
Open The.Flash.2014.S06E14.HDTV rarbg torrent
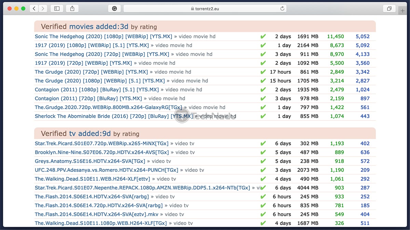click(92, 197)
